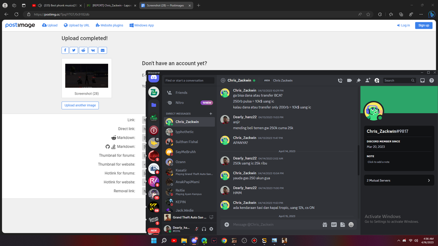The width and height of the screenshot is (438, 246).
Task: Open DM with Sulthan Fishal
Action: click(189, 142)
